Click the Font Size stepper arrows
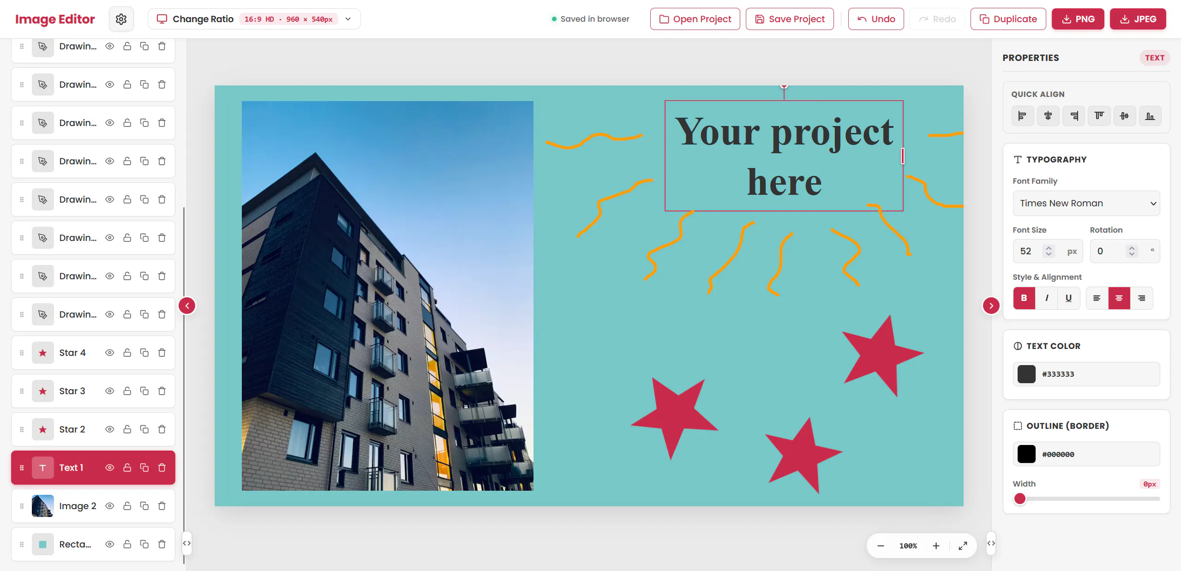The height and width of the screenshot is (571, 1181). (1049, 251)
